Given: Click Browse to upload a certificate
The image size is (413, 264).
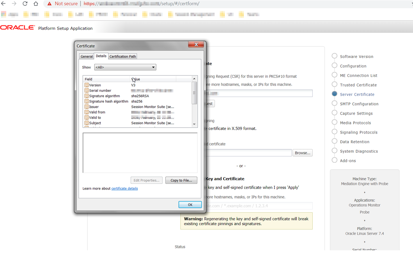Looking at the screenshot, I should click(302, 153).
